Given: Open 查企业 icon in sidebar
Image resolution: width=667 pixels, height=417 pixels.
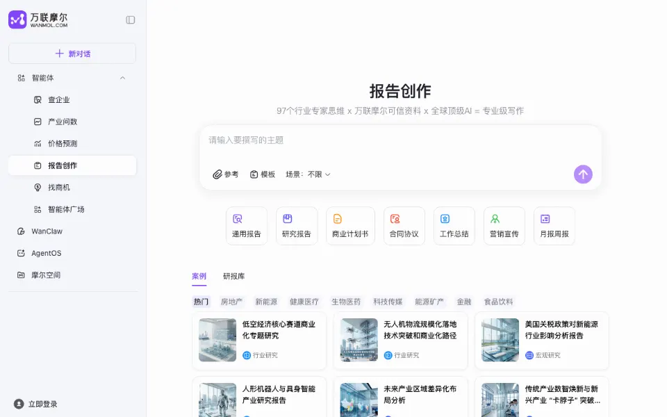Looking at the screenshot, I should [x=38, y=100].
